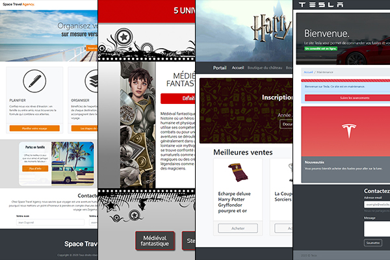Click the 'Planifier votre voyage' orange button
390x260 pixels.
click(x=34, y=129)
